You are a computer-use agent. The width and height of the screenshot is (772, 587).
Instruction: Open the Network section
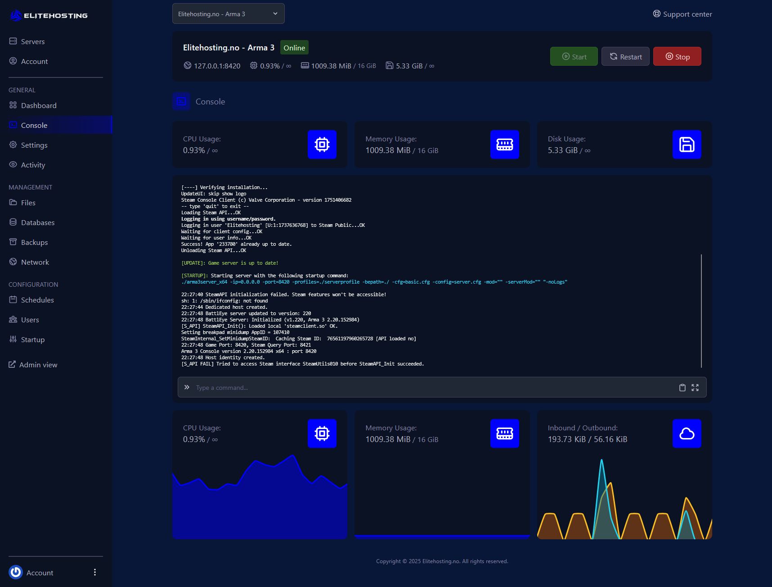coord(35,262)
